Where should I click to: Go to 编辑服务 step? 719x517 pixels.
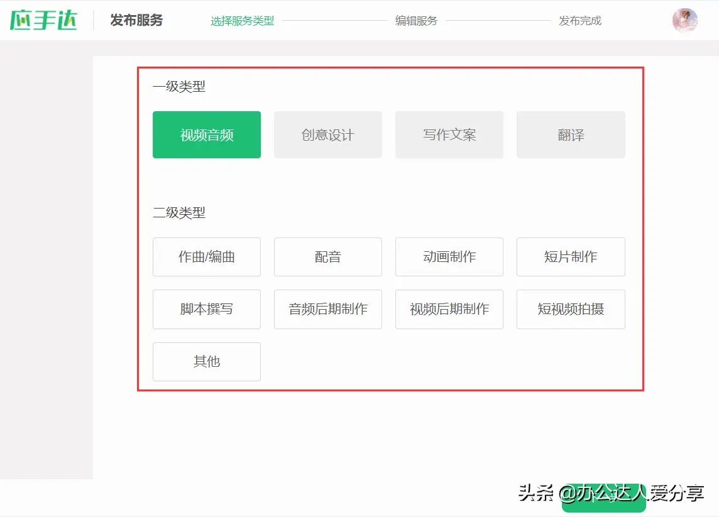point(416,21)
